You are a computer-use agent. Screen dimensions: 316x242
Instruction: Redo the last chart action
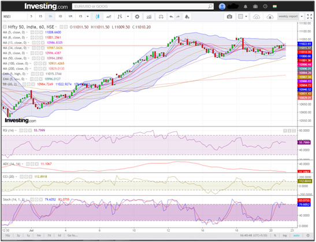[x=178, y=17]
